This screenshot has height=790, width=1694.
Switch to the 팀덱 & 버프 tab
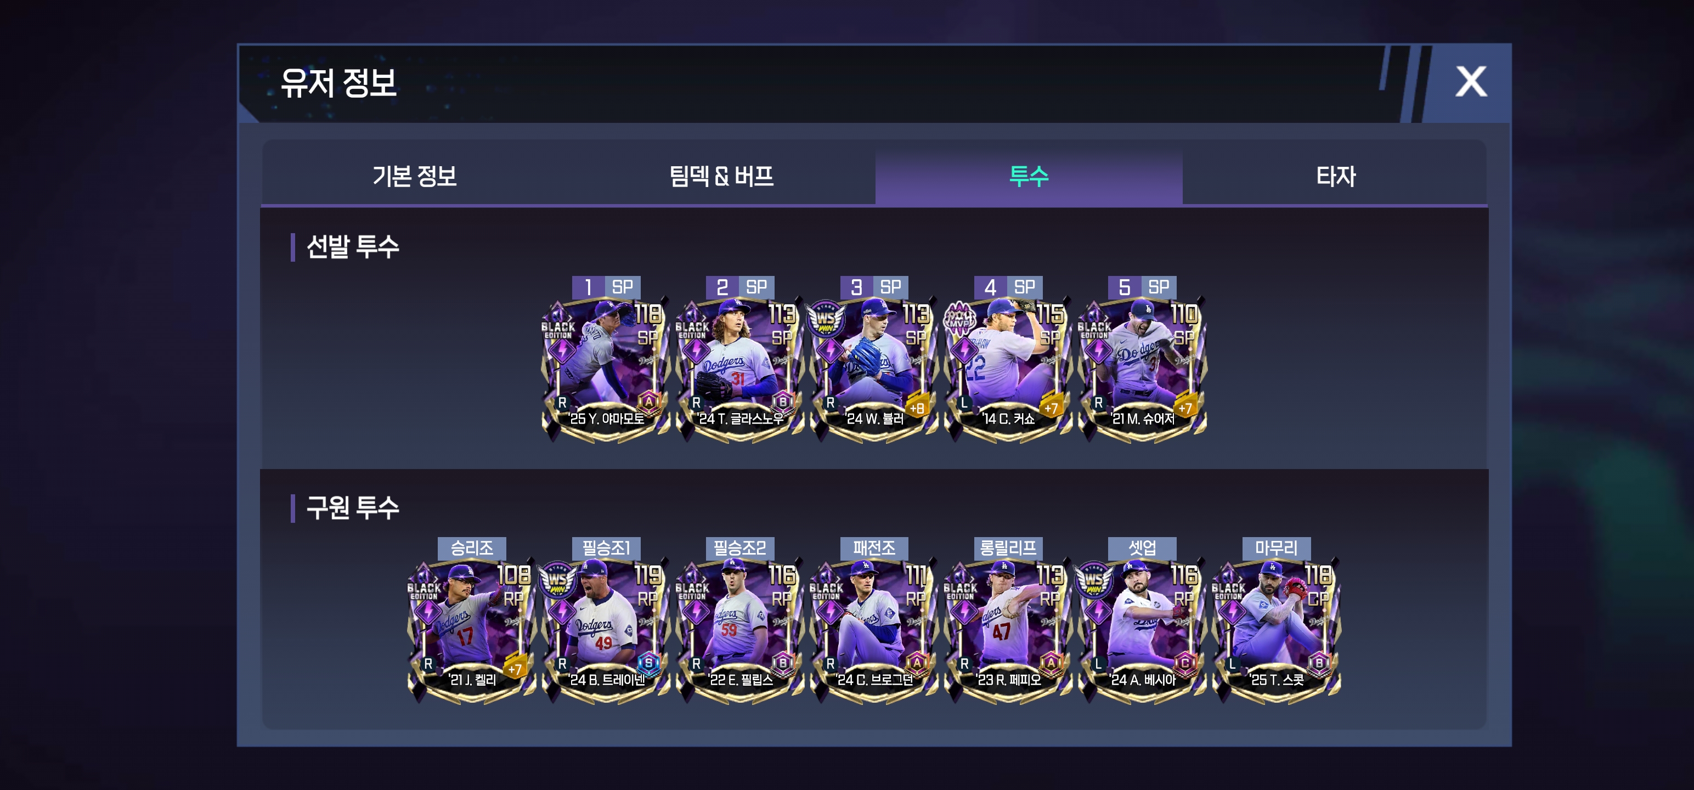[x=721, y=176]
